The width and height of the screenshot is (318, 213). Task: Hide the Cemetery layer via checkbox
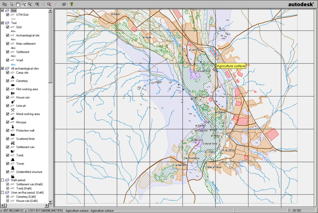click(8, 81)
